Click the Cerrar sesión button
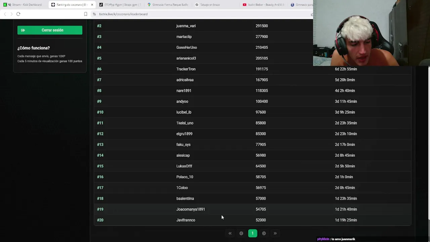 point(50,30)
